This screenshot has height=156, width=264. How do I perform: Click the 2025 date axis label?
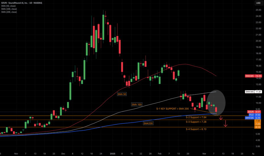[112, 154]
